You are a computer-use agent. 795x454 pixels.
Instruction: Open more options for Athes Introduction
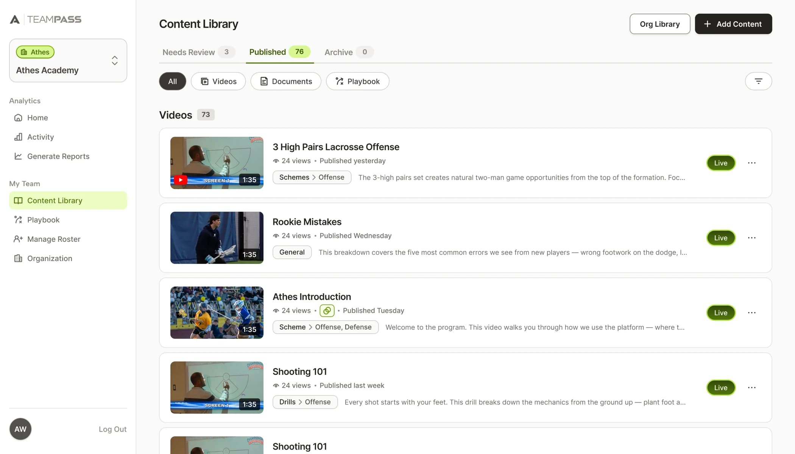click(x=752, y=313)
